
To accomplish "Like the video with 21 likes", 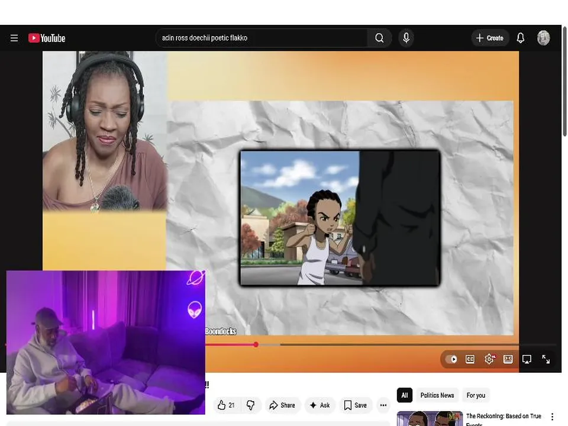I will [x=226, y=405].
